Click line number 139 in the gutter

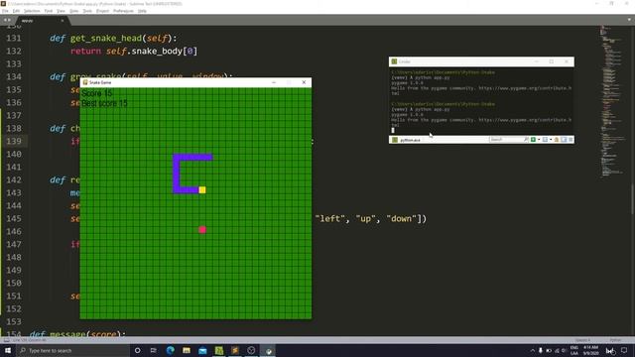click(x=14, y=141)
